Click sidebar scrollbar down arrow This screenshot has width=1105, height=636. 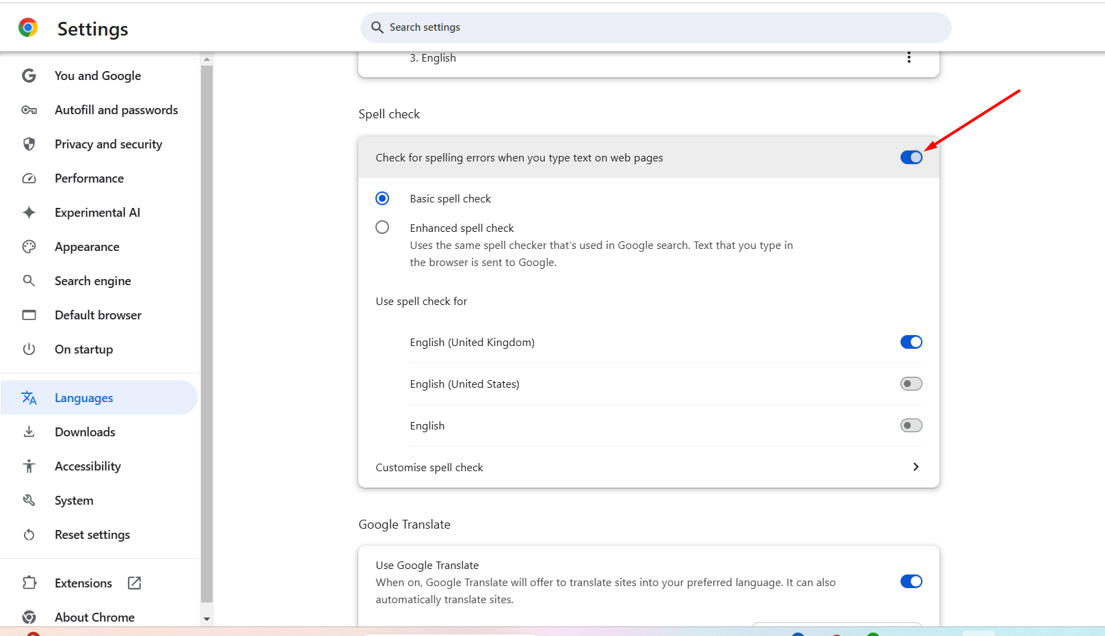[207, 619]
